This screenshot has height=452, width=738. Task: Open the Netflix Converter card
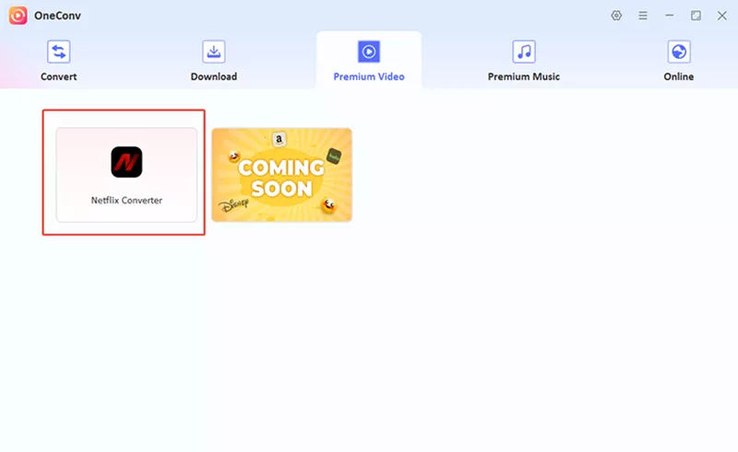126,175
